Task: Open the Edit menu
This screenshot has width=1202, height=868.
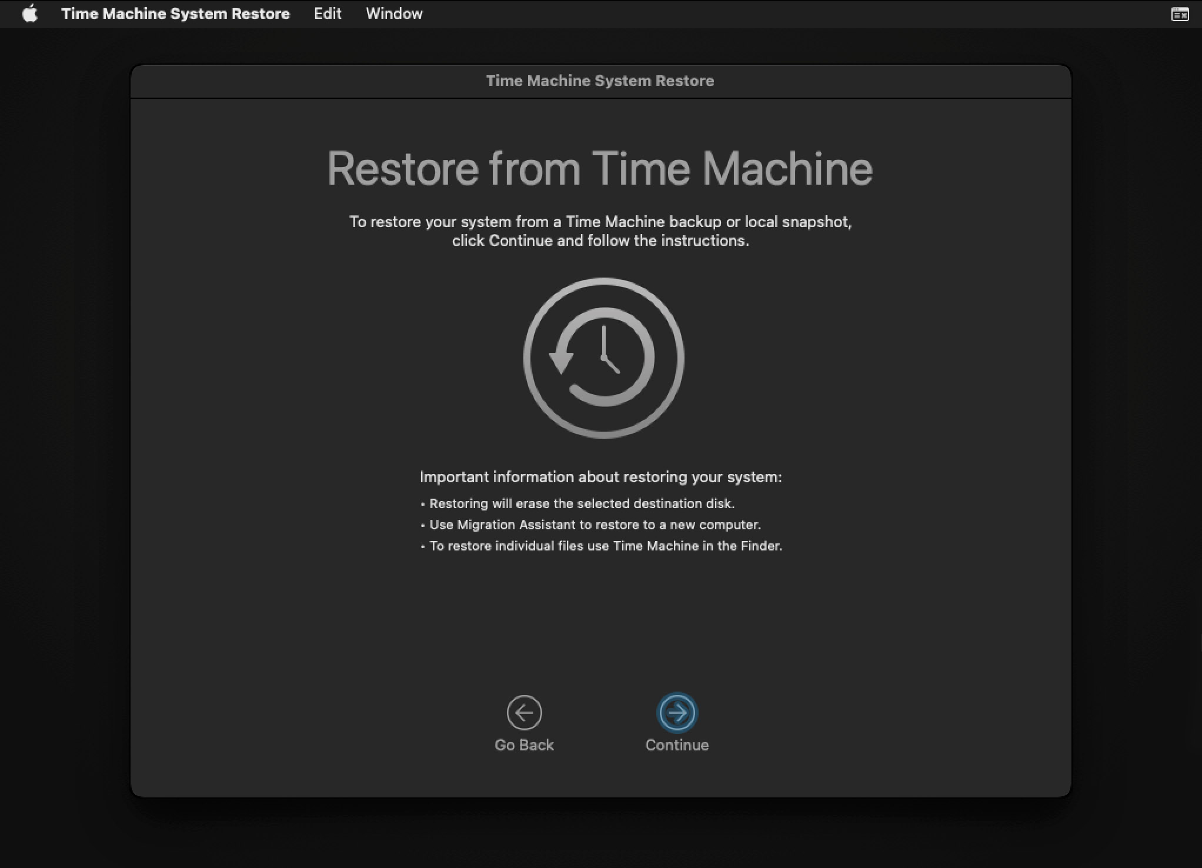Action: 328,14
